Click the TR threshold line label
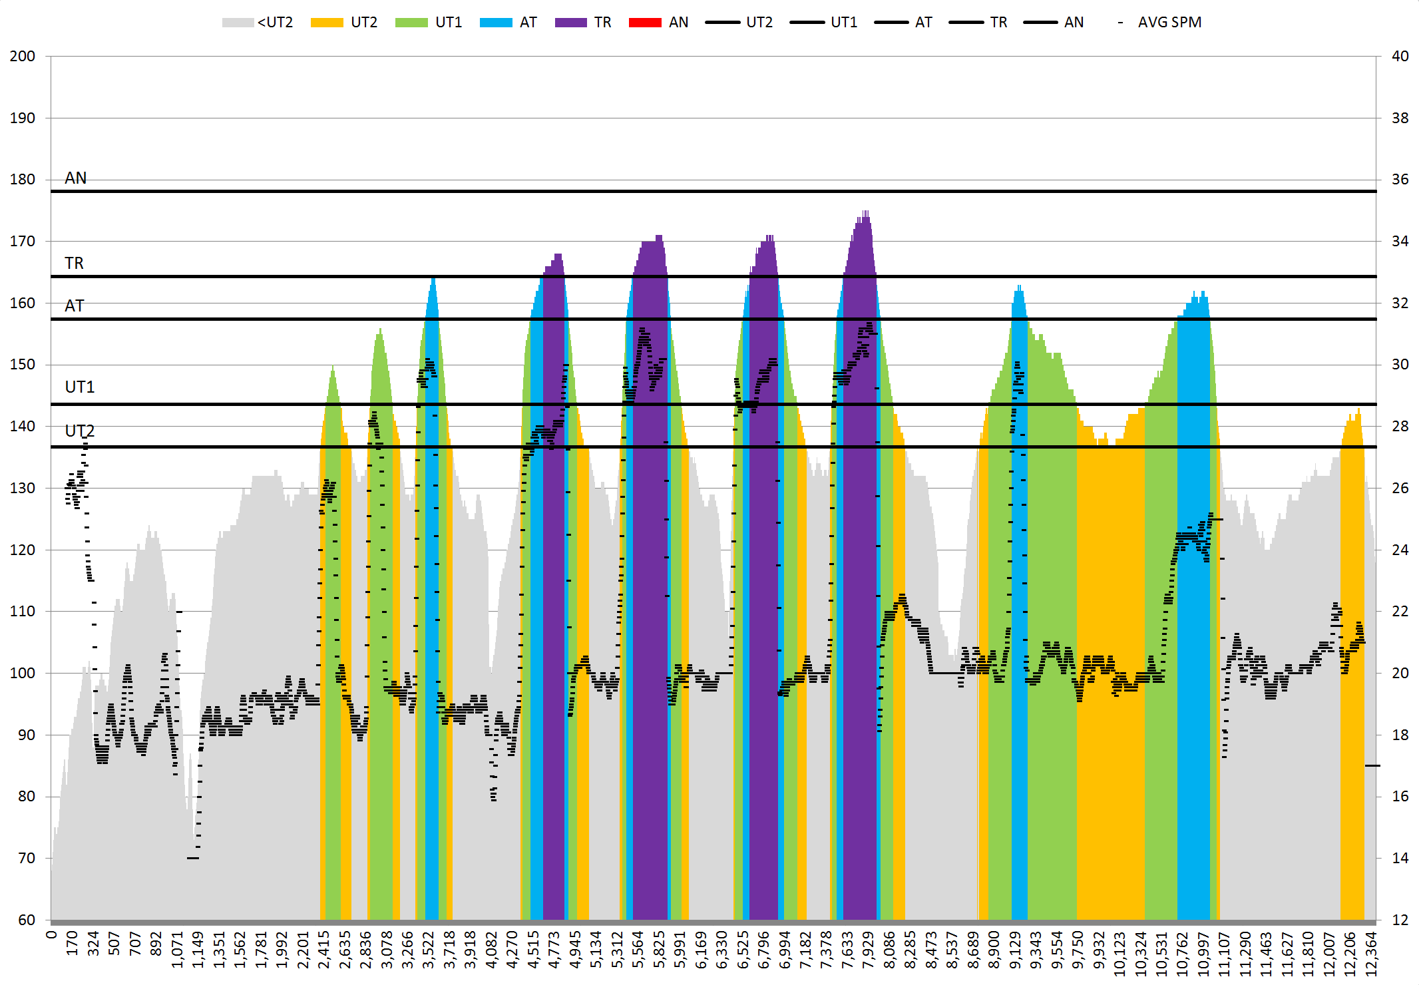This screenshot has height=985, width=1419. (x=74, y=264)
